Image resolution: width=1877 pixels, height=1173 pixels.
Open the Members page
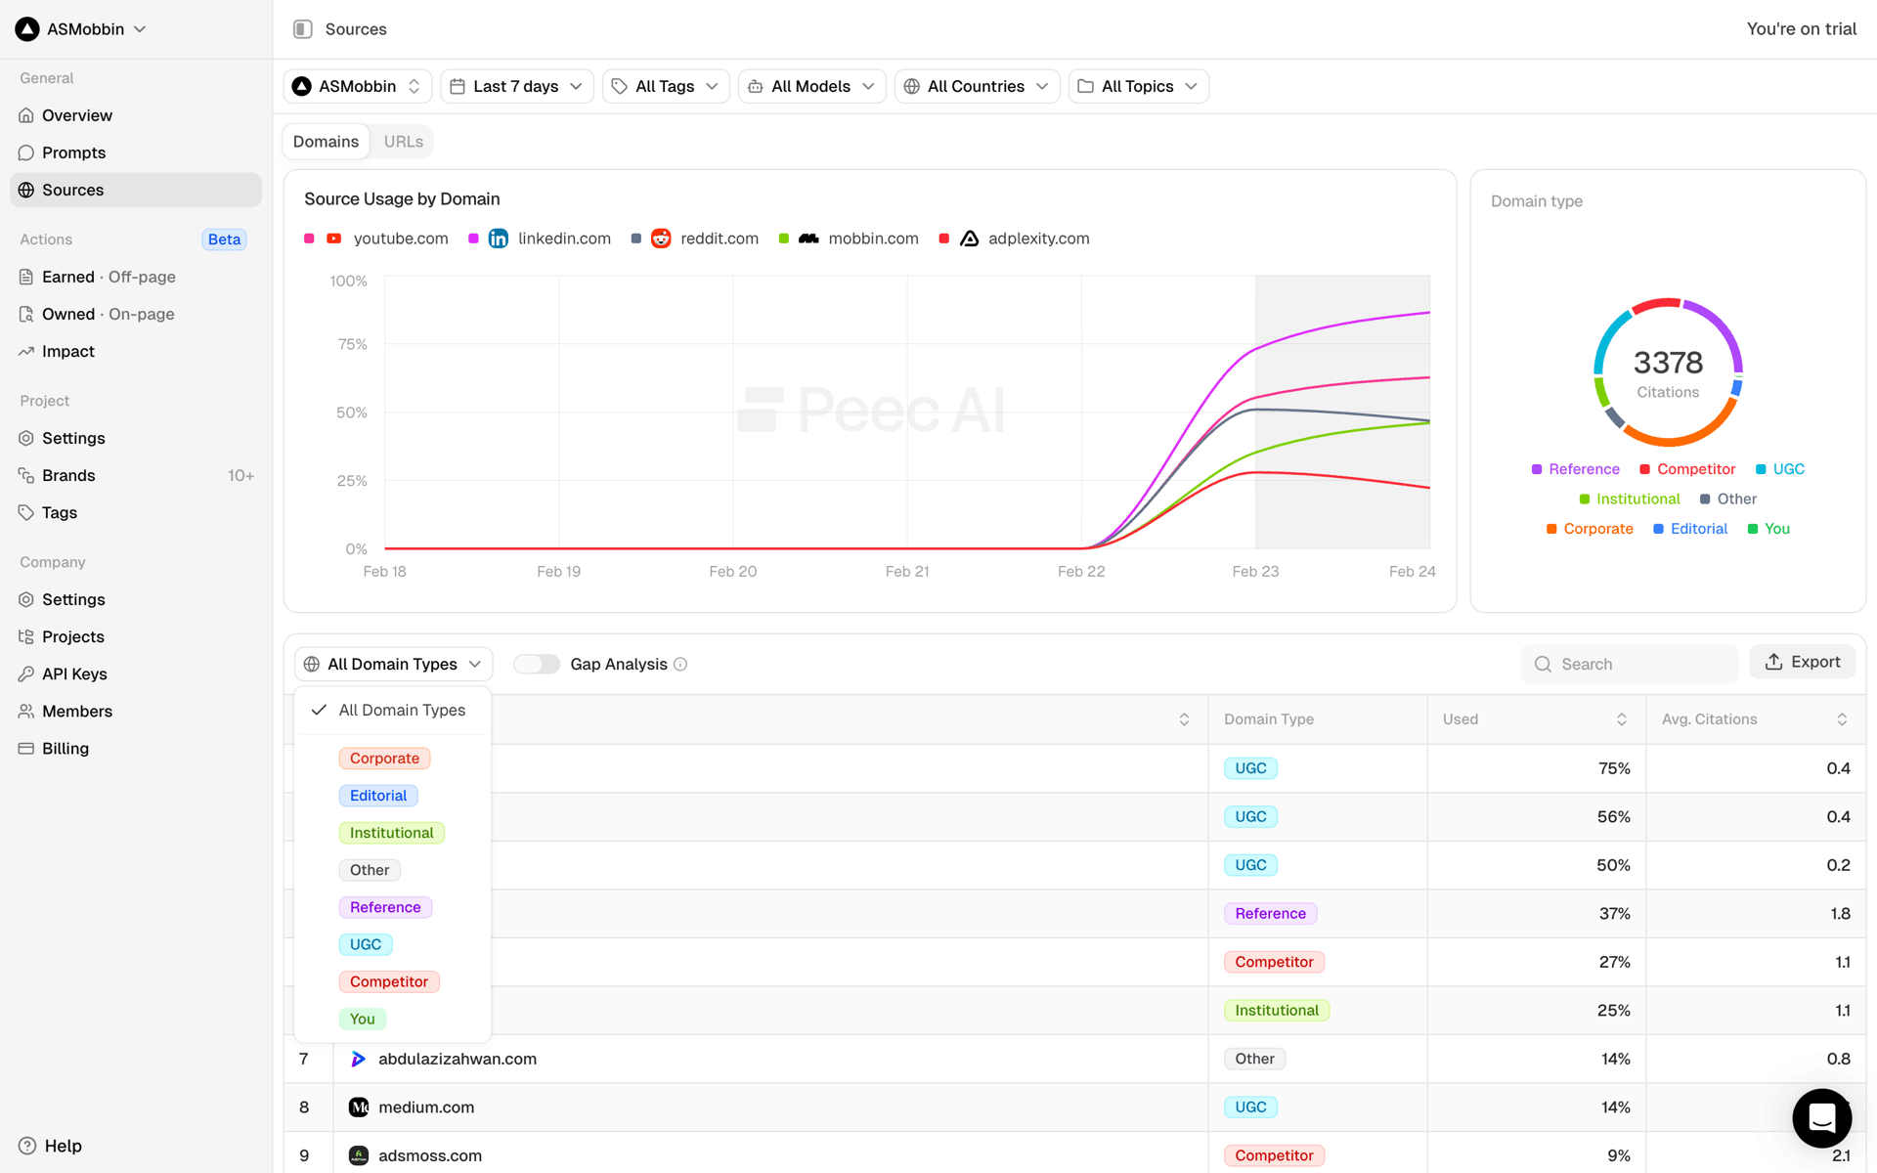point(136,711)
